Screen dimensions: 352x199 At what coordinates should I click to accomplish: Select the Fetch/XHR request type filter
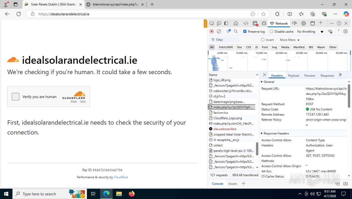[x=226, y=47]
